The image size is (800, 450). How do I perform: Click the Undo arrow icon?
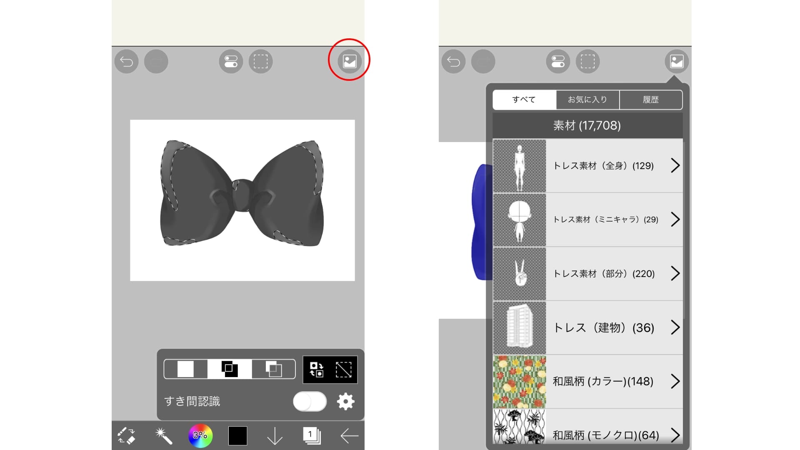point(126,61)
